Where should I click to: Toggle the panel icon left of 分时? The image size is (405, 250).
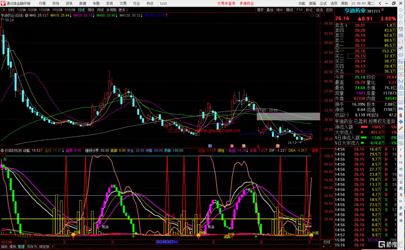[3, 10]
